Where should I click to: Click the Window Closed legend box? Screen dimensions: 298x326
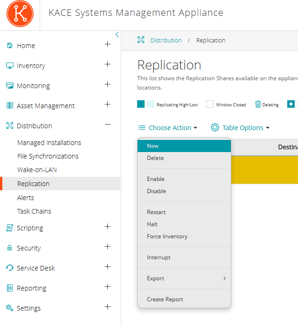pyautogui.click(x=210, y=104)
